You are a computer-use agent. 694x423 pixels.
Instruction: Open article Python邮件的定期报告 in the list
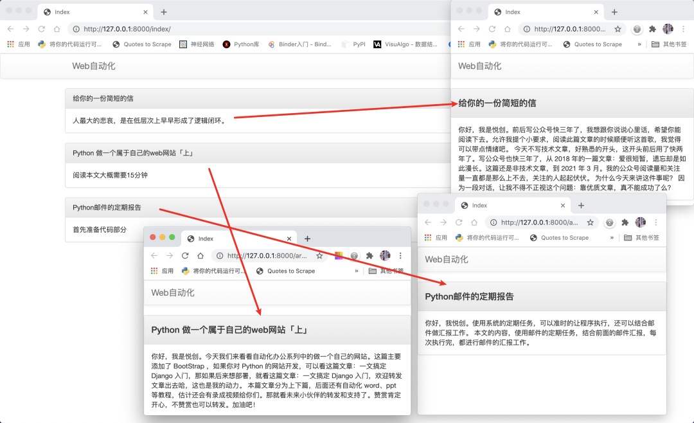coord(107,207)
